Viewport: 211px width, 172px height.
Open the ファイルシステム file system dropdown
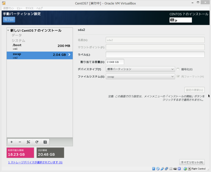point(140,77)
